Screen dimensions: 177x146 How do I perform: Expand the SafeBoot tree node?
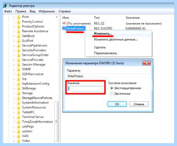tap(14, 36)
